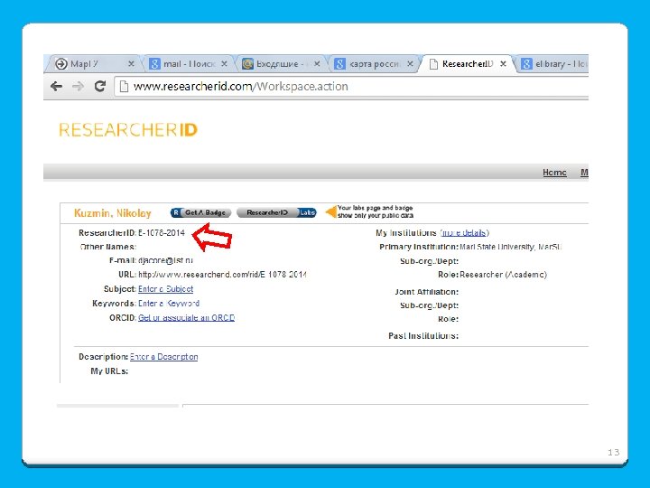Click the Enter a Keyword link

[x=169, y=304]
